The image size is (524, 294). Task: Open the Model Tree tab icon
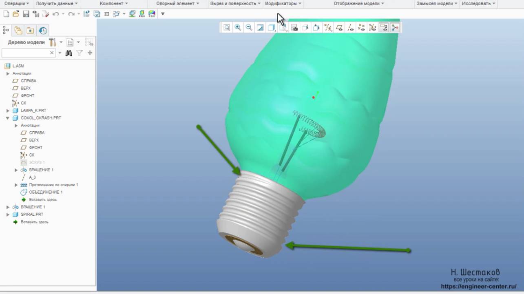(6, 30)
